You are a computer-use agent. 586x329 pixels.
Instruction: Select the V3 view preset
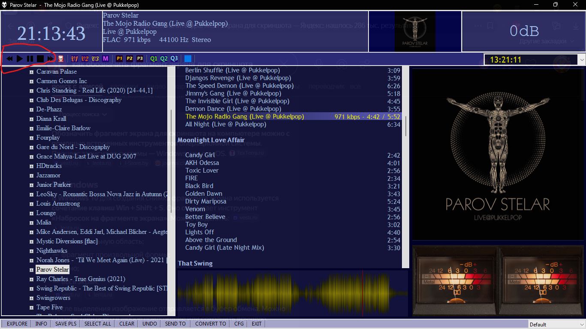tap(95, 59)
